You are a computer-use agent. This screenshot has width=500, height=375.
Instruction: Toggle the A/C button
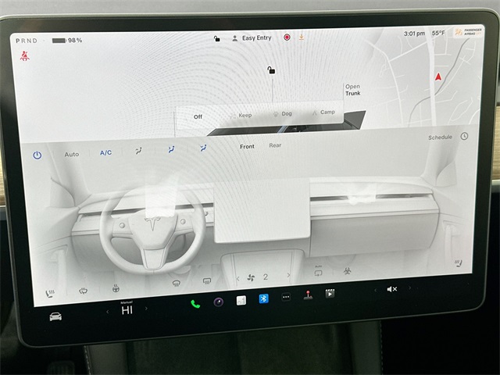(106, 153)
